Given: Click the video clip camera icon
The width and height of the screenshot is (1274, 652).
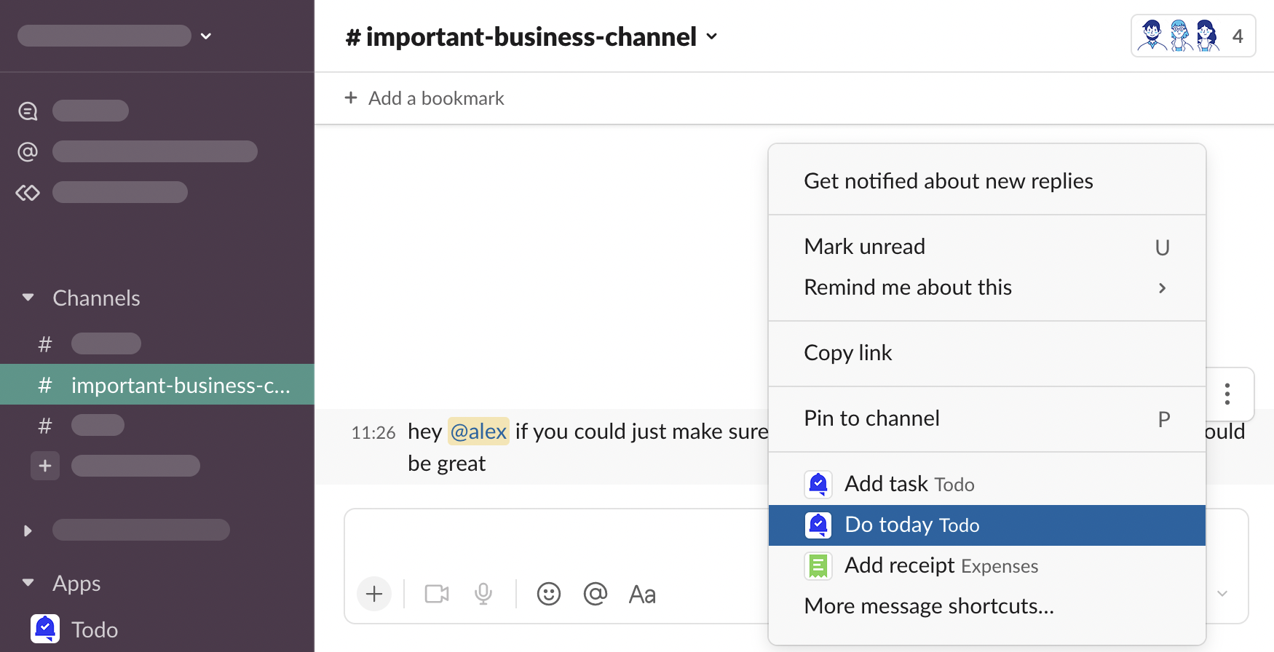Looking at the screenshot, I should pos(436,595).
